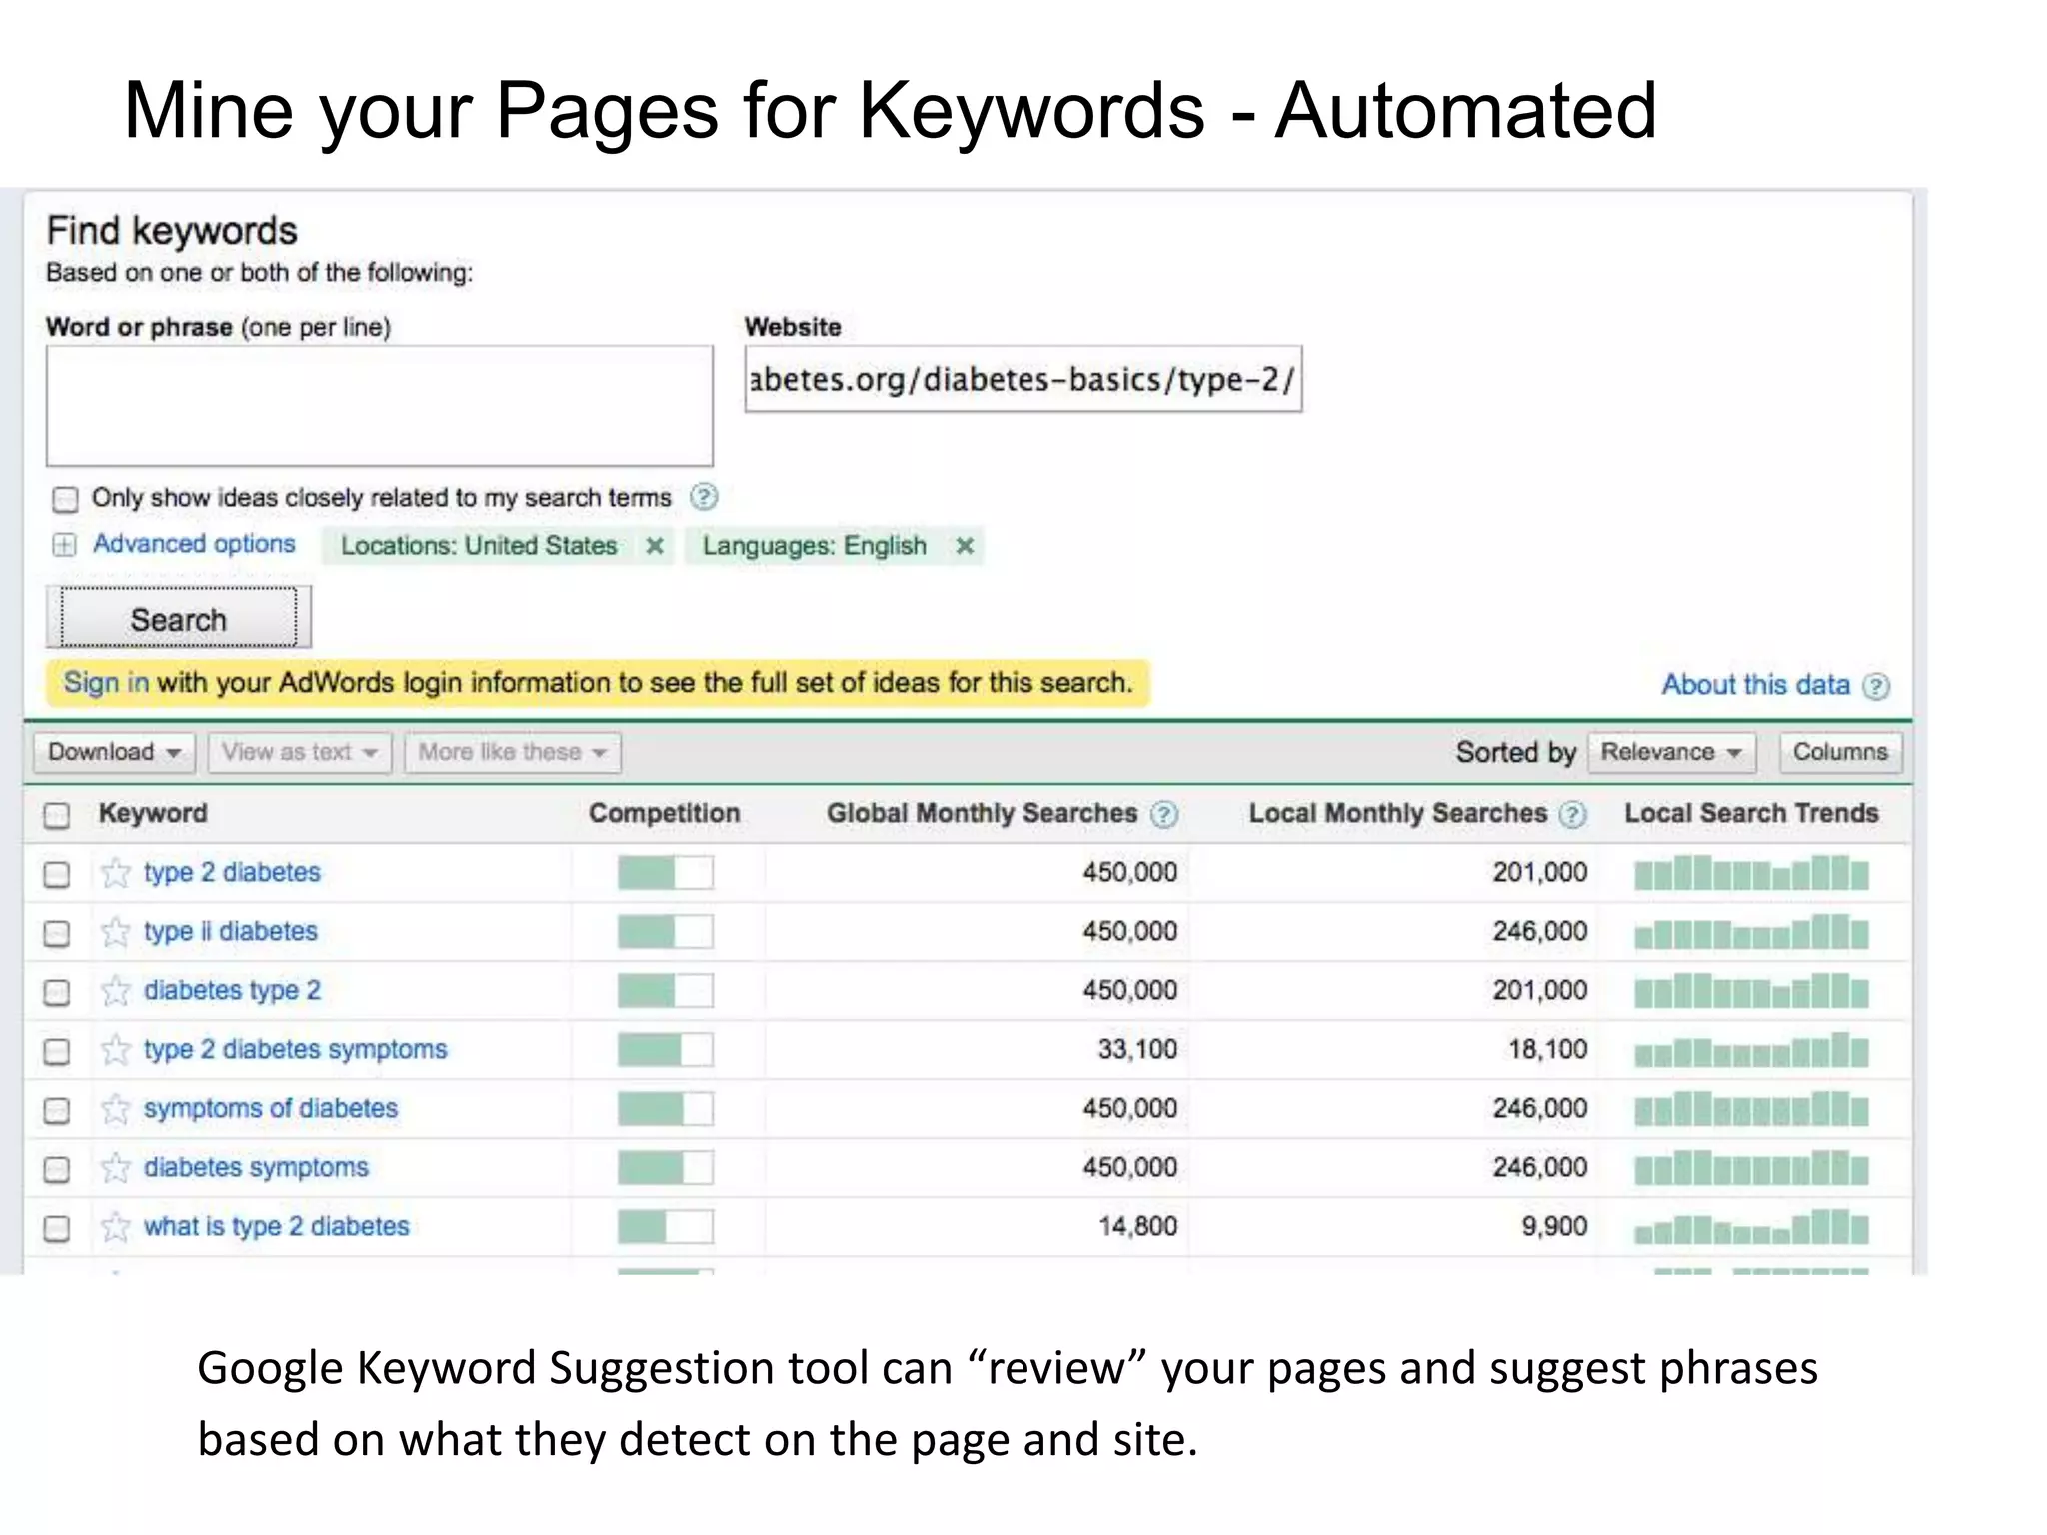Click the 9,900 local searches value
This screenshot has height=1535, width=2047.
(1554, 1226)
